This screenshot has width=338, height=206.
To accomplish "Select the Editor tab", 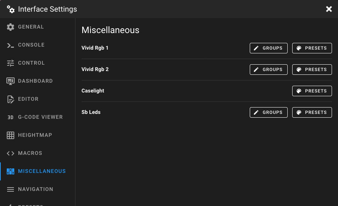I will tap(38, 99).
